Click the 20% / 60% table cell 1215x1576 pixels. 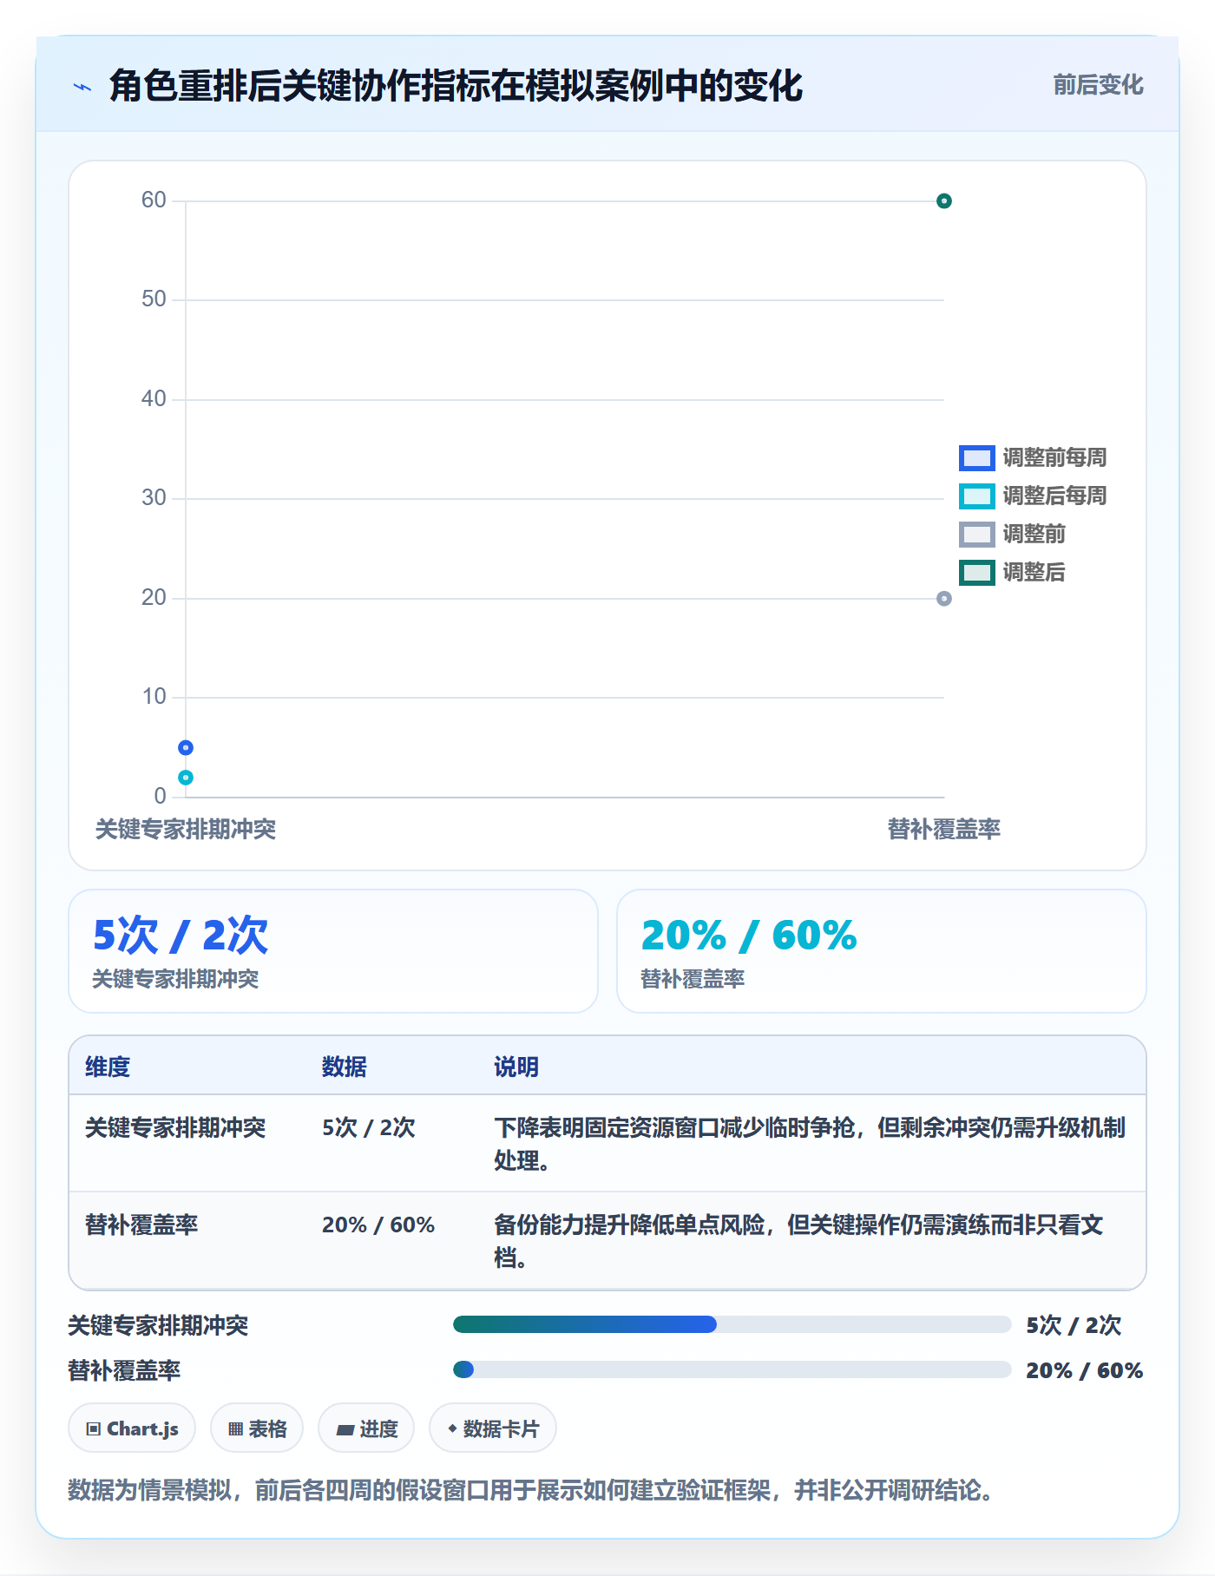(378, 1225)
